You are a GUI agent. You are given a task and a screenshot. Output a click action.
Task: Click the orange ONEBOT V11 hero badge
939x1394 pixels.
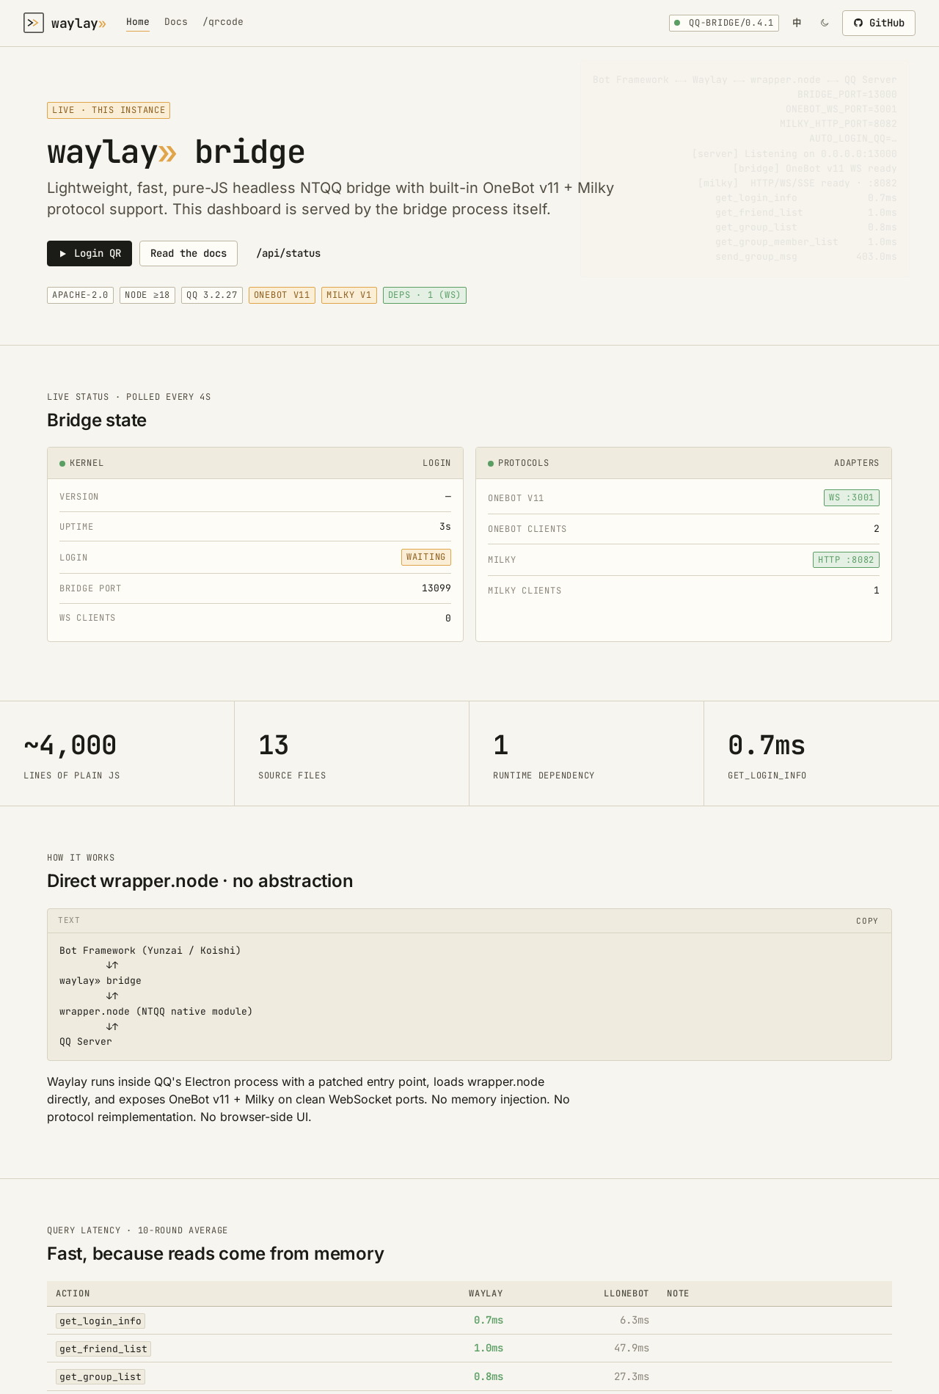coord(282,295)
